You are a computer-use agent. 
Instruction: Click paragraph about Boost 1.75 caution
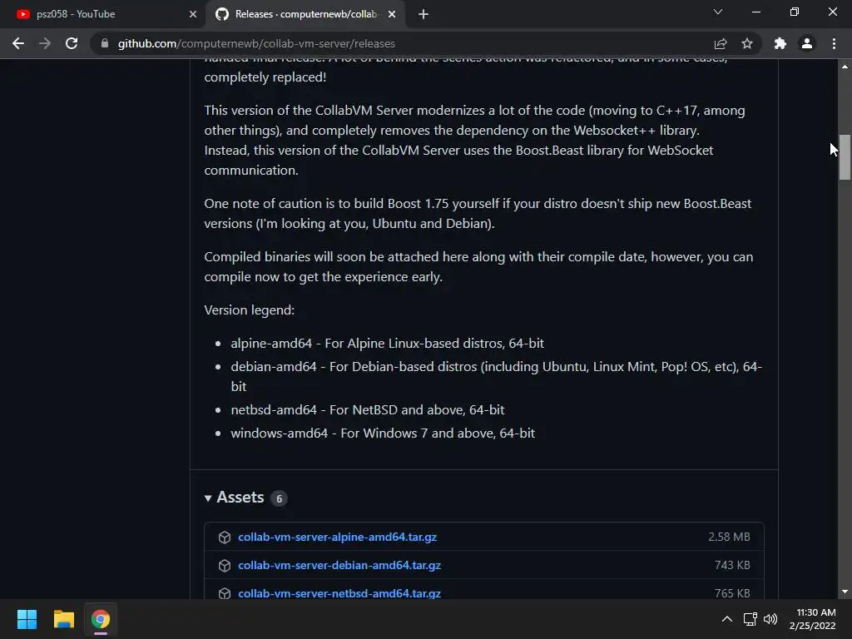coord(478,213)
